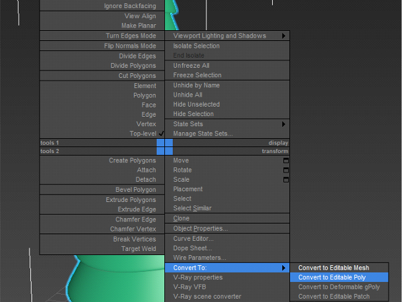Choose Convert to Deformable gPoly

coord(339,287)
